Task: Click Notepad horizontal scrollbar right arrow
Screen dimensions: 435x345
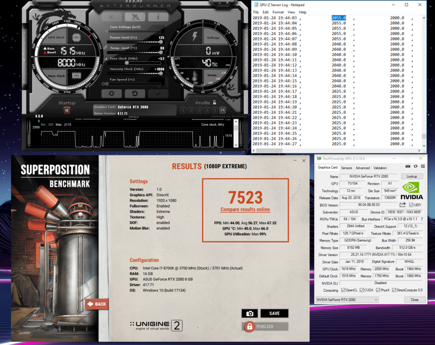Action: click(419, 150)
